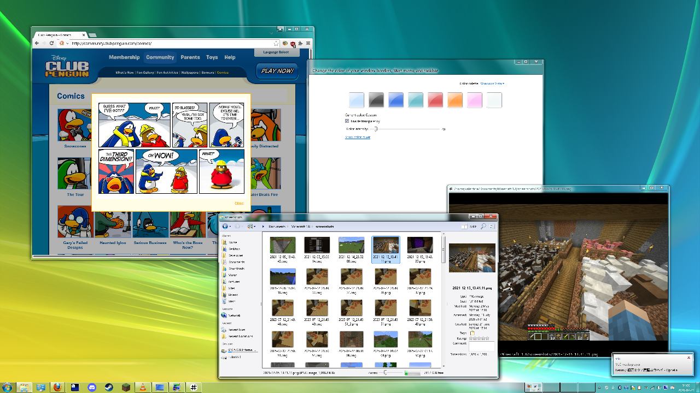The width and height of the screenshot is (700, 393).
Task: Go back in the file manager
Action: click(225, 226)
